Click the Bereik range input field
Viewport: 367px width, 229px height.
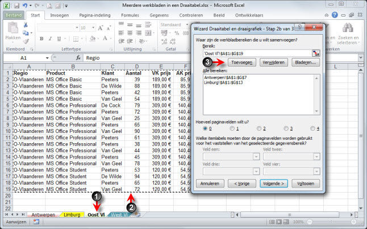(x=257, y=53)
